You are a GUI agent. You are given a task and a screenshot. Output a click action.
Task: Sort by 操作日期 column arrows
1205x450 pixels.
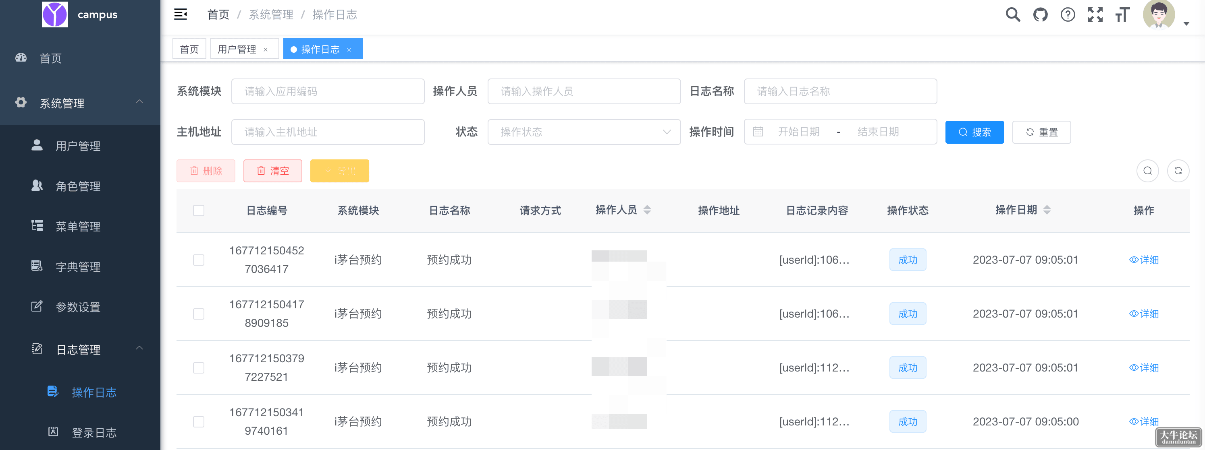1047,210
